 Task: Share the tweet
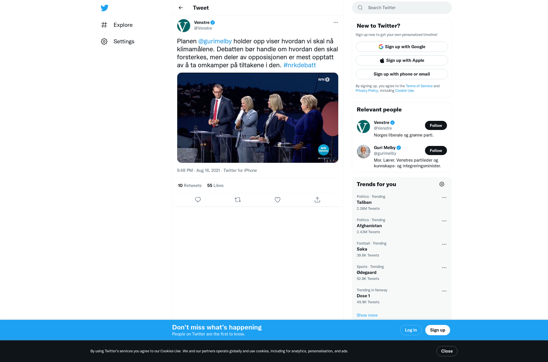(x=317, y=200)
